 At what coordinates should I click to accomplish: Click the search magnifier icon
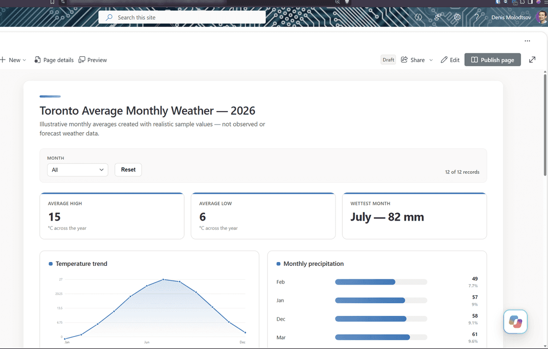(x=109, y=17)
